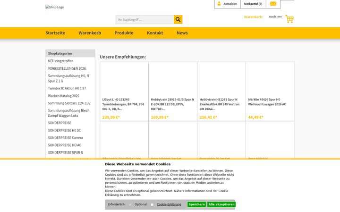Open VORBESTELLUNGEN 2026 category
The image size is (340, 212).
point(67,68)
